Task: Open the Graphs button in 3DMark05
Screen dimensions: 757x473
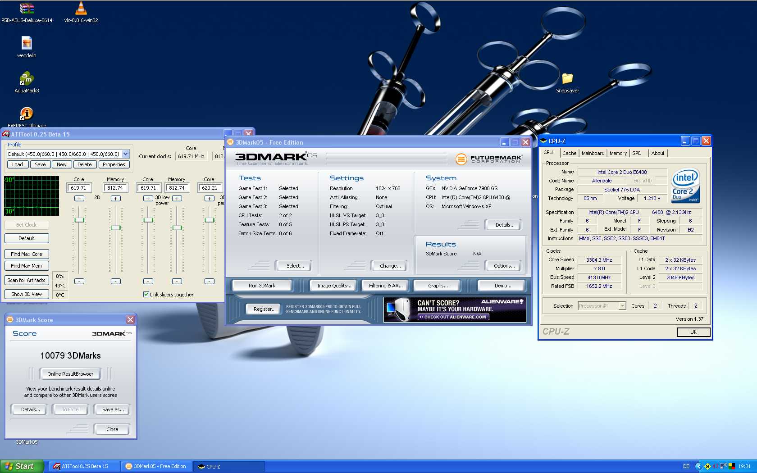Action: click(438, 286)
